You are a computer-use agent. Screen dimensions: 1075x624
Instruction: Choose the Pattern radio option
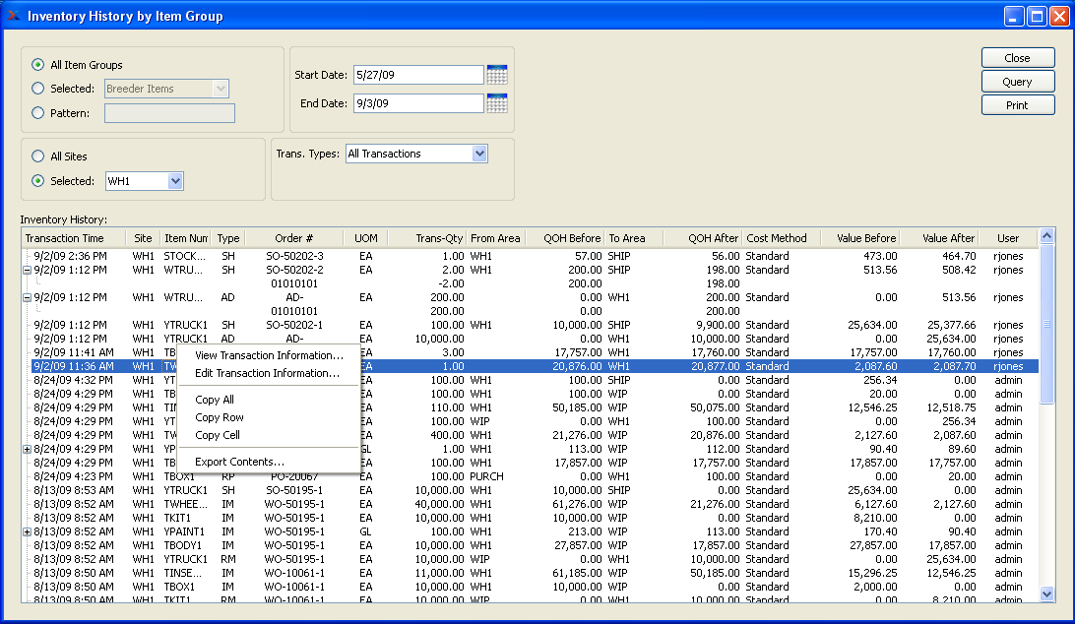click(38, 113)
